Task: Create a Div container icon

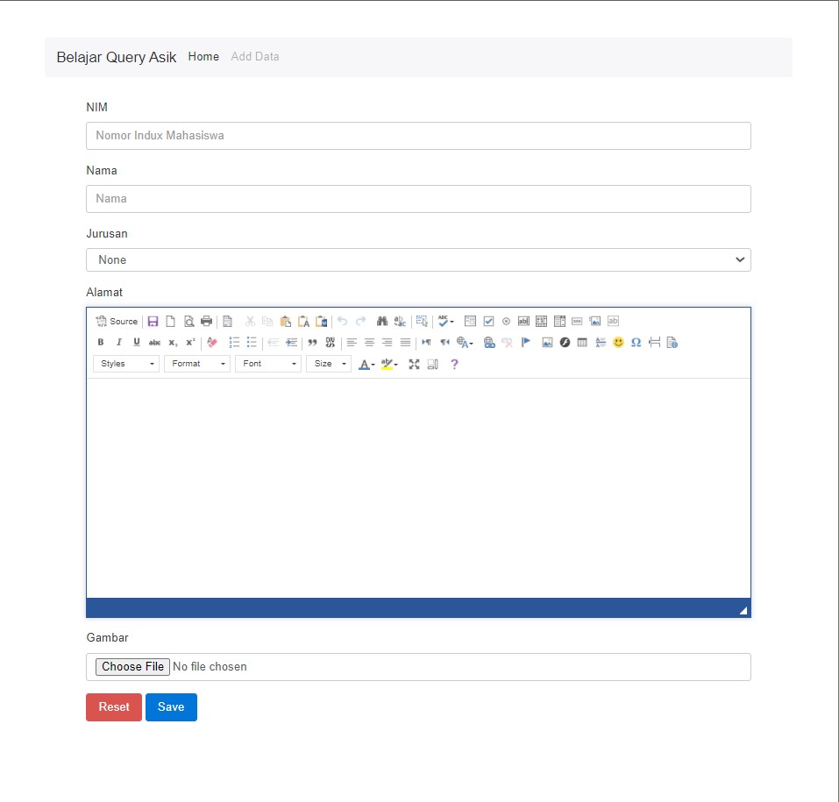Action: tap(331, 343)
